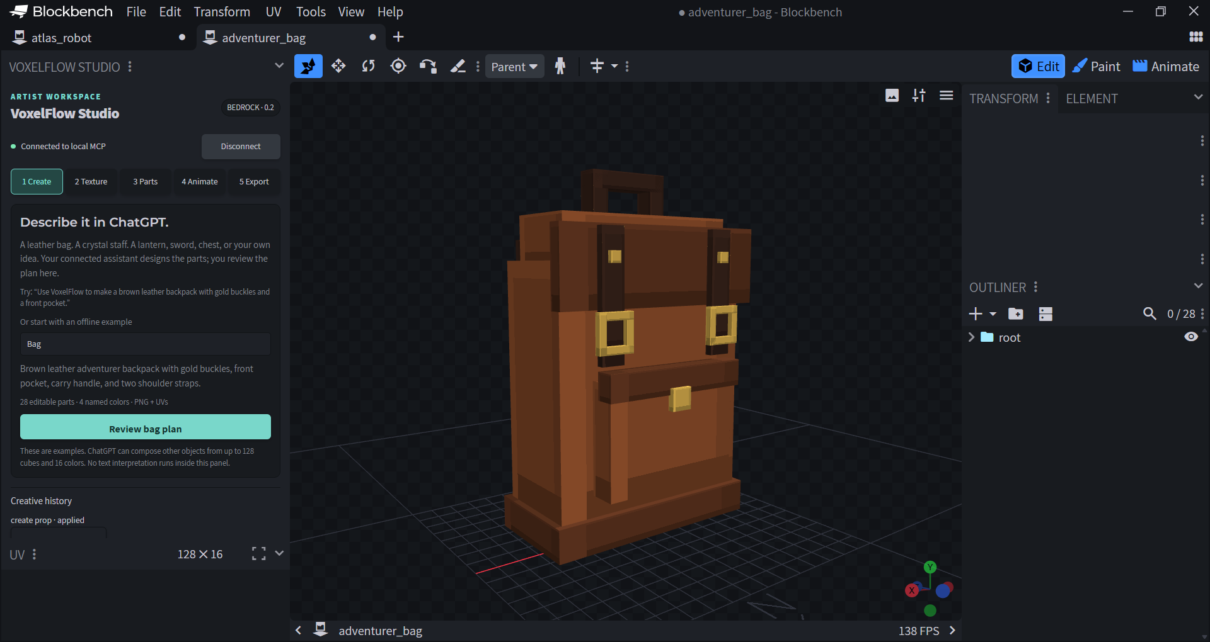1210x642 pixels.
Task: Open the 4 Animate step tab
Action: coord(200,181)
